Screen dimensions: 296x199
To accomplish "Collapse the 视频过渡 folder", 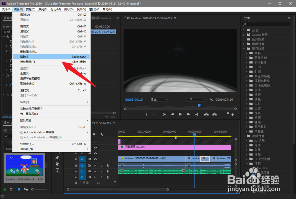I will pos(244,136).
